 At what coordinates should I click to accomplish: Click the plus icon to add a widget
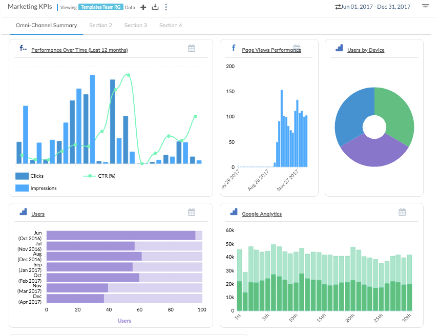[143, 7]
